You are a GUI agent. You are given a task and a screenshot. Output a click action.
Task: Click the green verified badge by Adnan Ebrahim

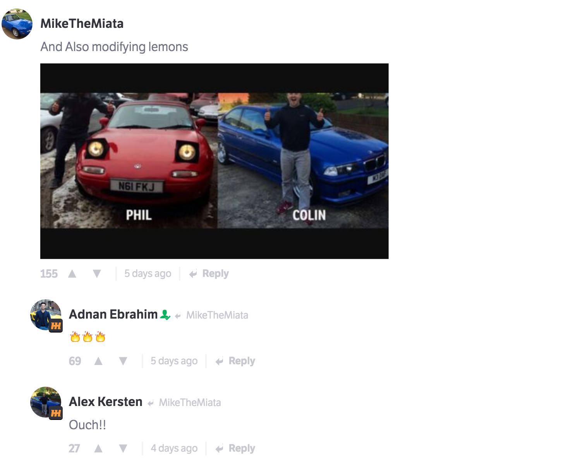[x=165, y=315]
